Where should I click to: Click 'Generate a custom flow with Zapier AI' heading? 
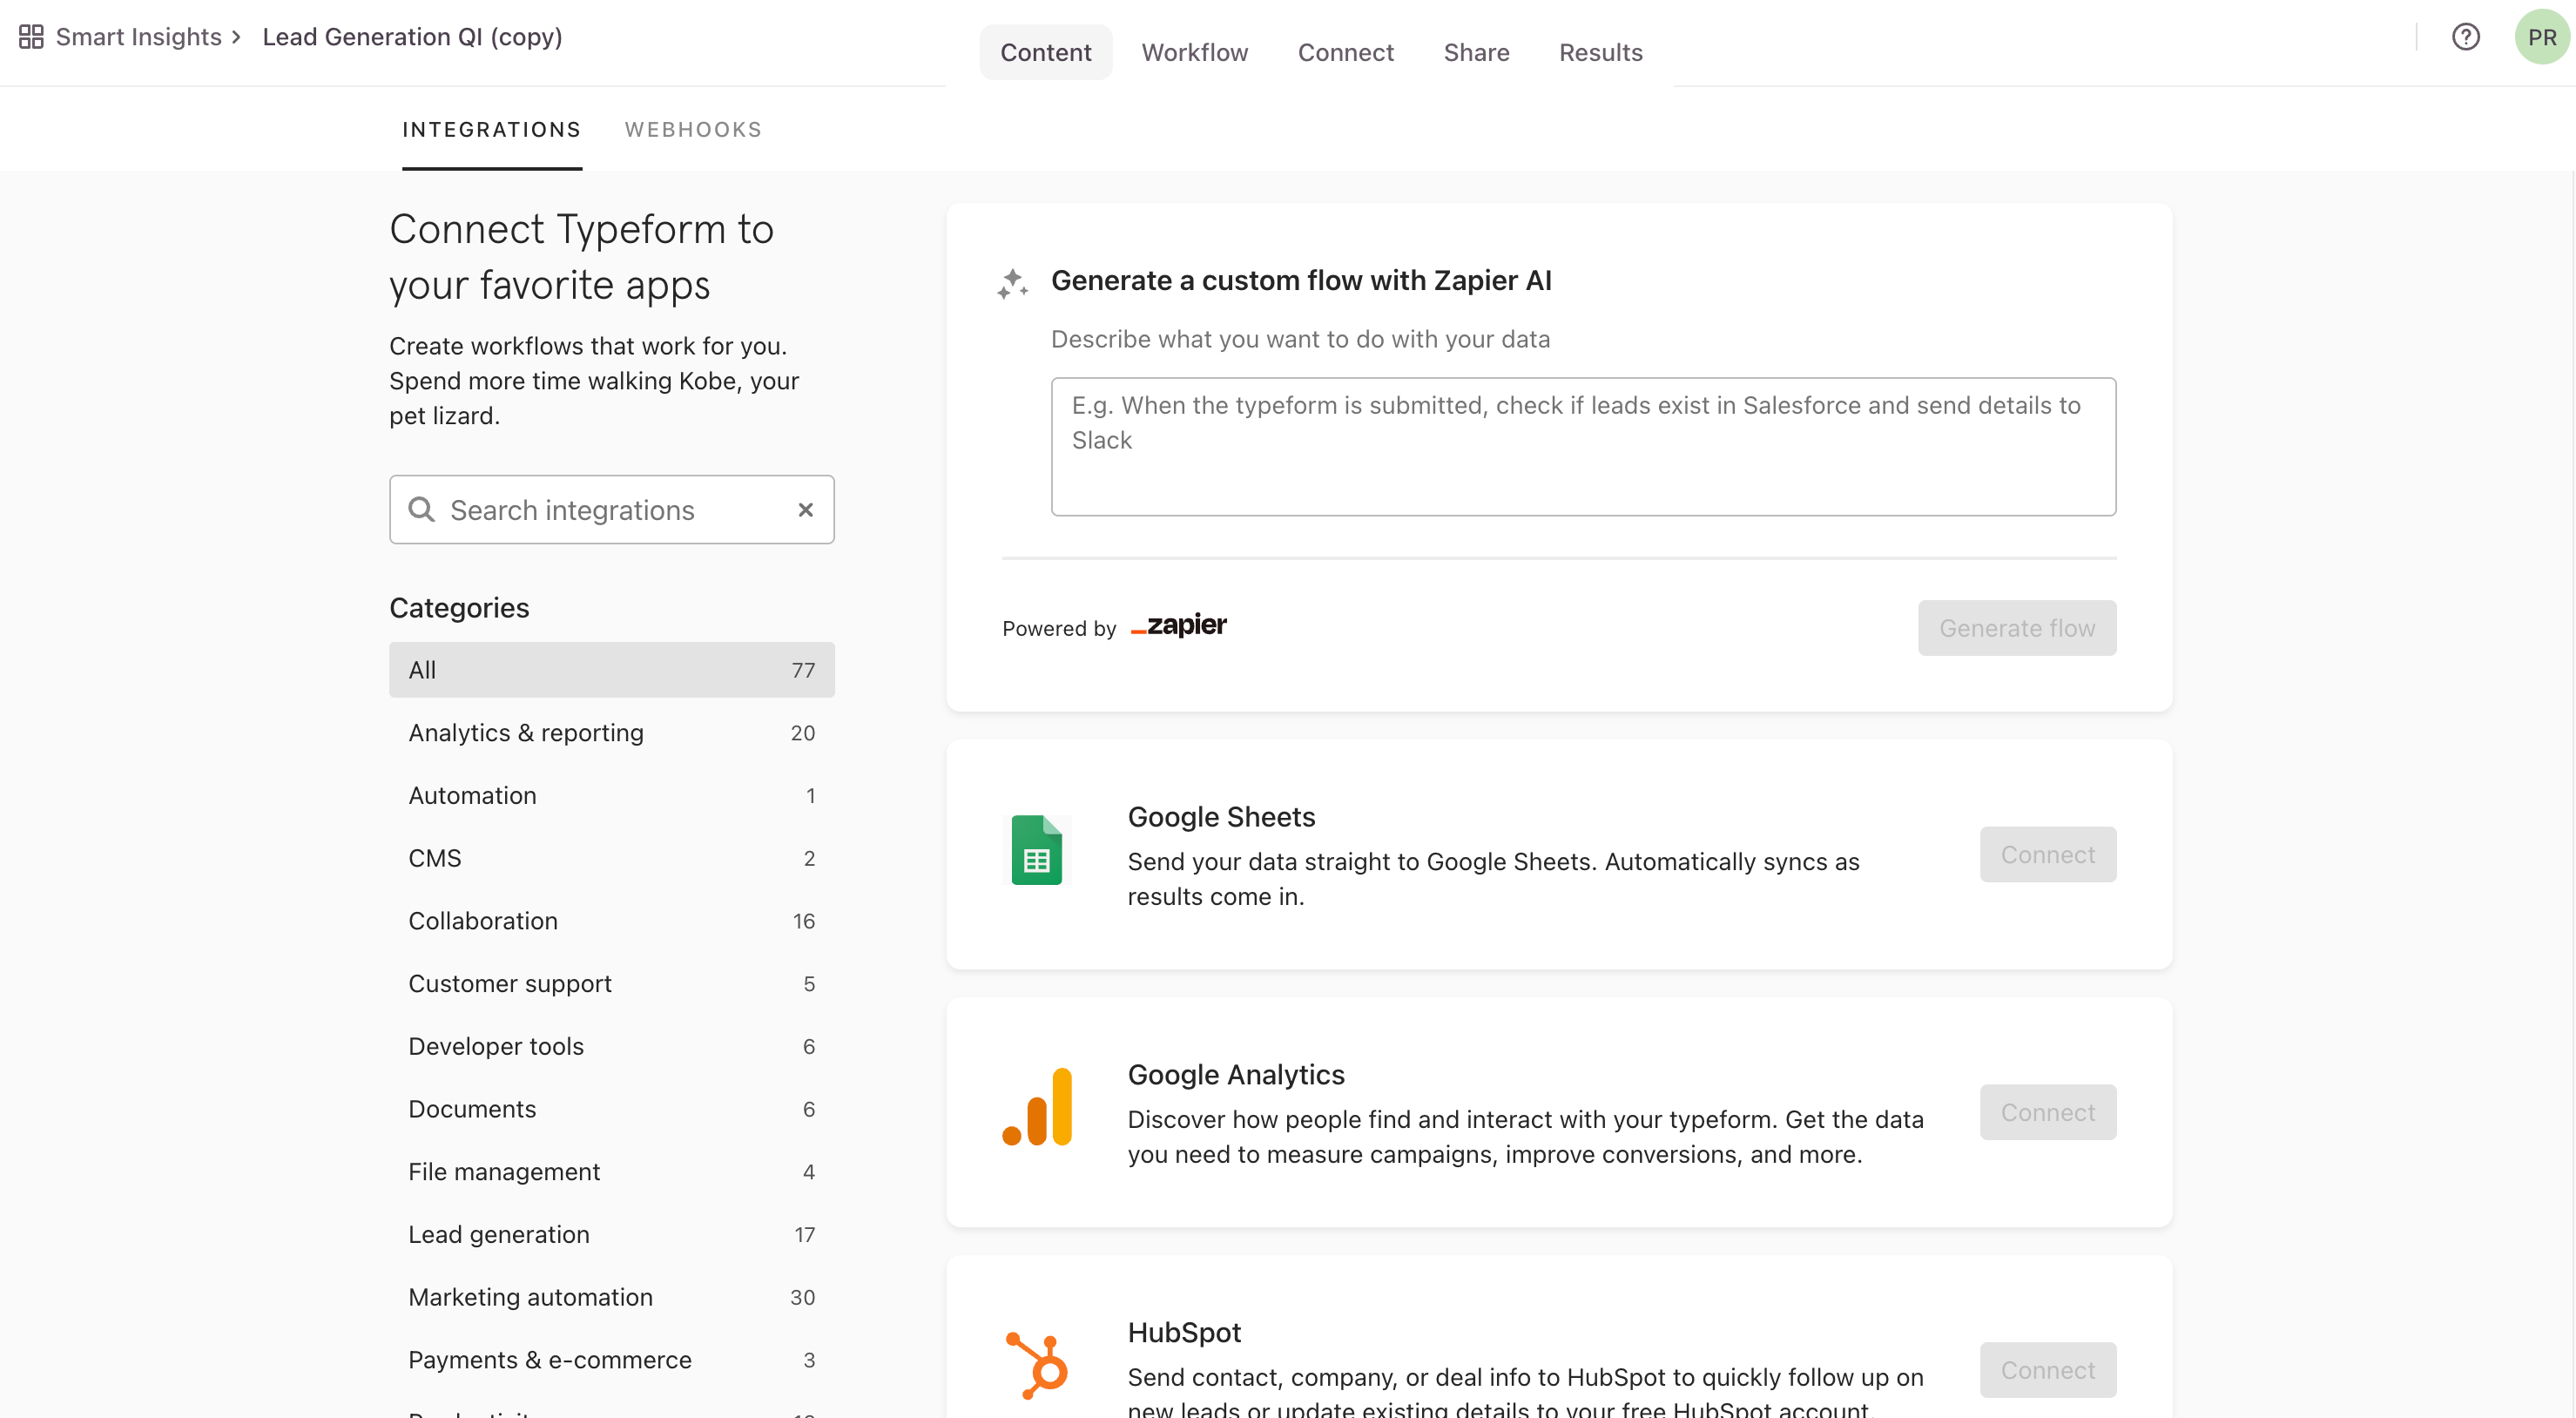point(1301,281)
